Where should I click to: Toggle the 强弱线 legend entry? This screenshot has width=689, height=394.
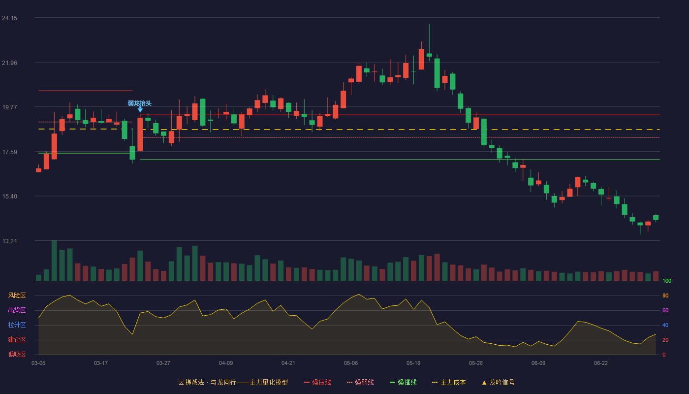click(361, 382)
